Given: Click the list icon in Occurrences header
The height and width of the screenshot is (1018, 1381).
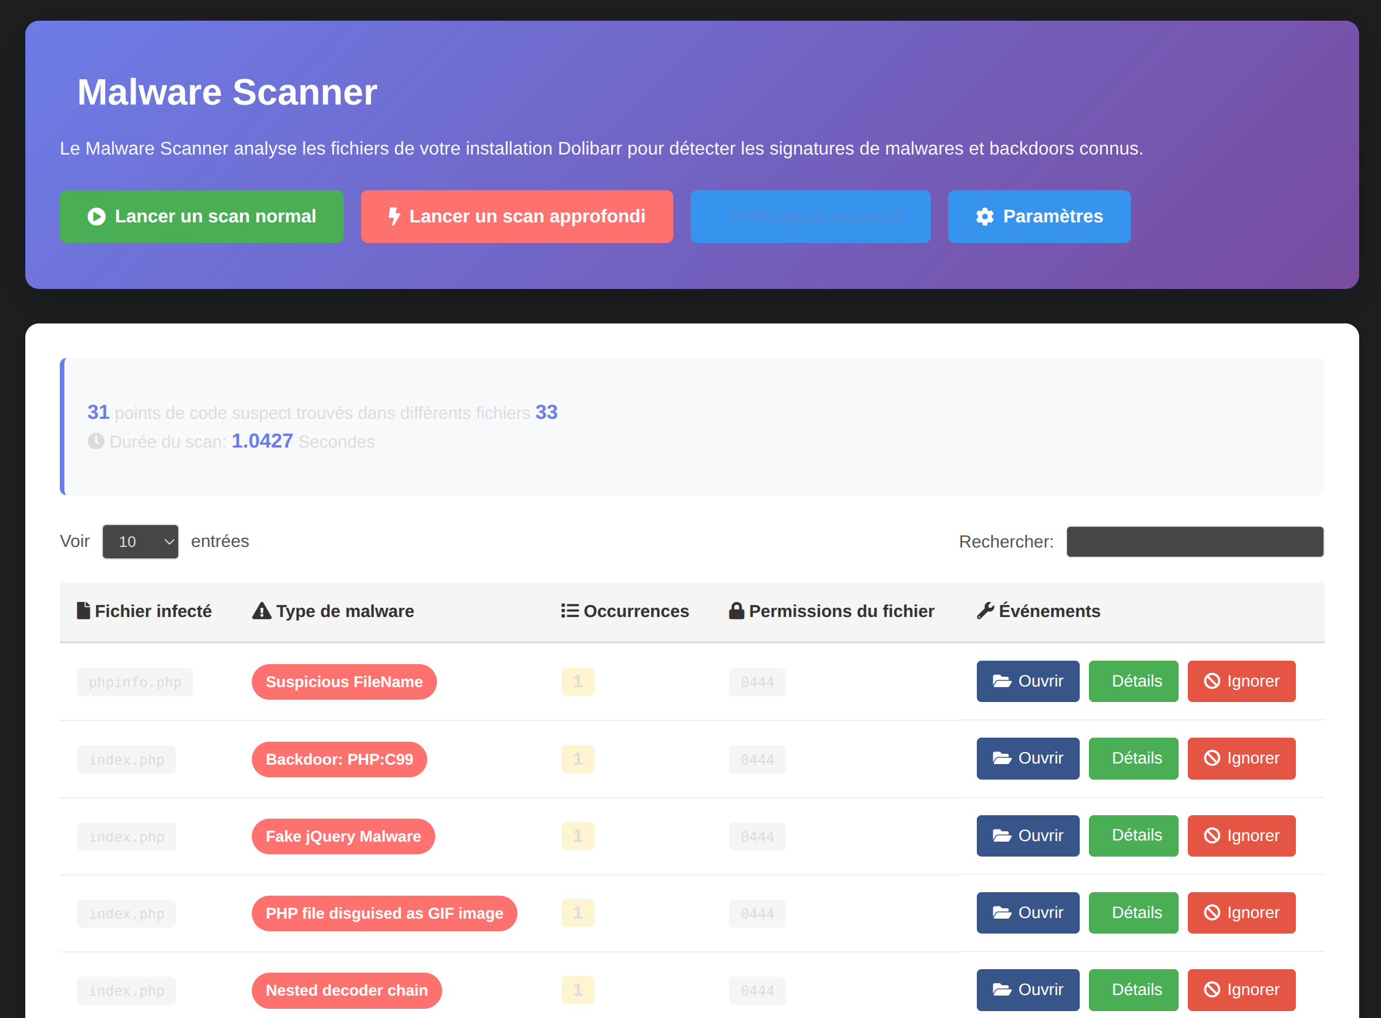Looking at the screenshot, I should click(x=570, y=611).
